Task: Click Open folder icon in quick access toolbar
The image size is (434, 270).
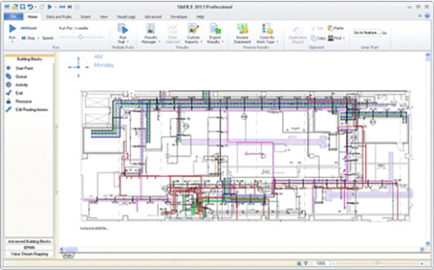Action: (15, 7)
